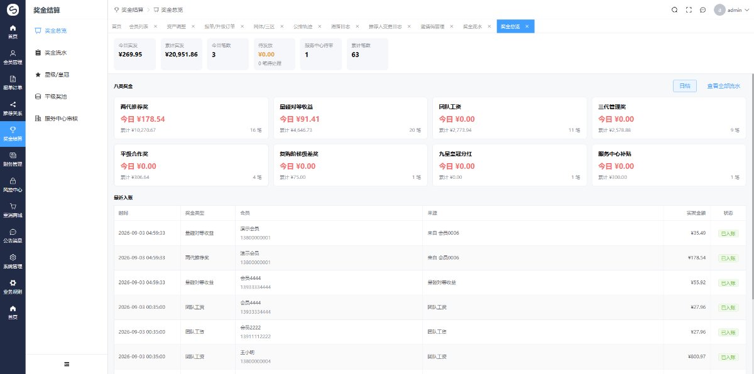Open 系统管理 settings icon
Viewport: 754px width, 374px height.
pos(13,257)
